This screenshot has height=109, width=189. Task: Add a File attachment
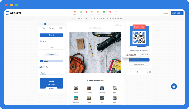point(87,13)
